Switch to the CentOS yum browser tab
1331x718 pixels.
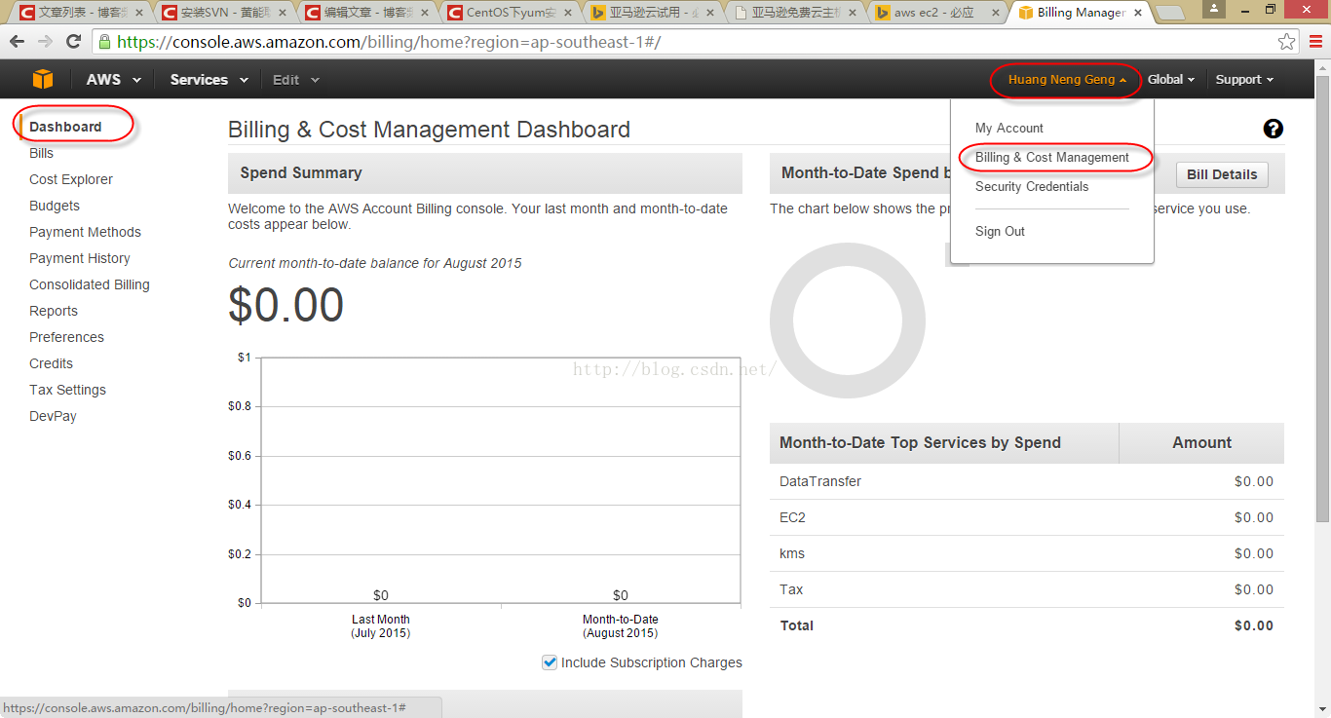pyautogui.click(x=510, y=13)
